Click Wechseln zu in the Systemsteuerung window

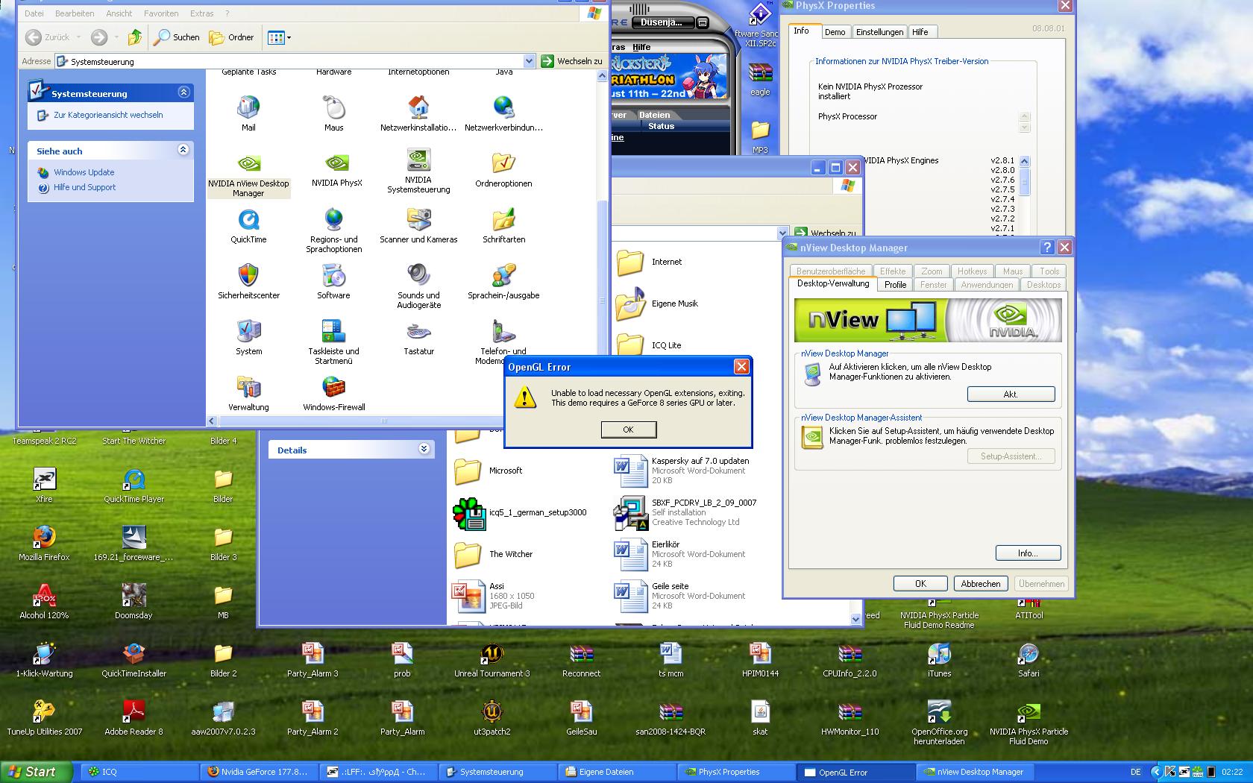pyautogui.click(x=572, y=61)
